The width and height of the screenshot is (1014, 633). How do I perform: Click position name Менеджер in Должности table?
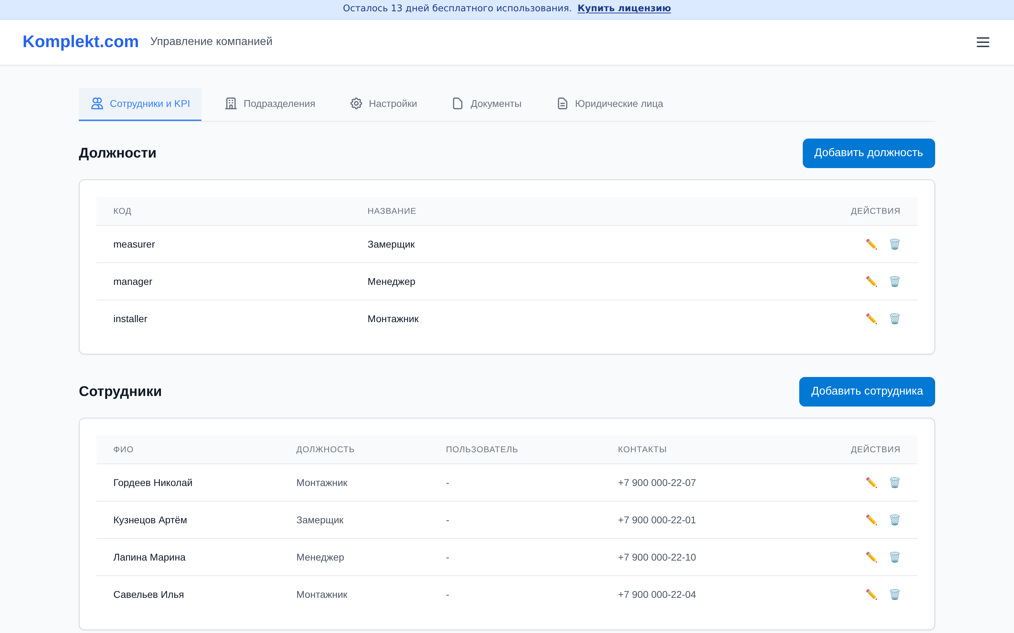tap(392, 281)
